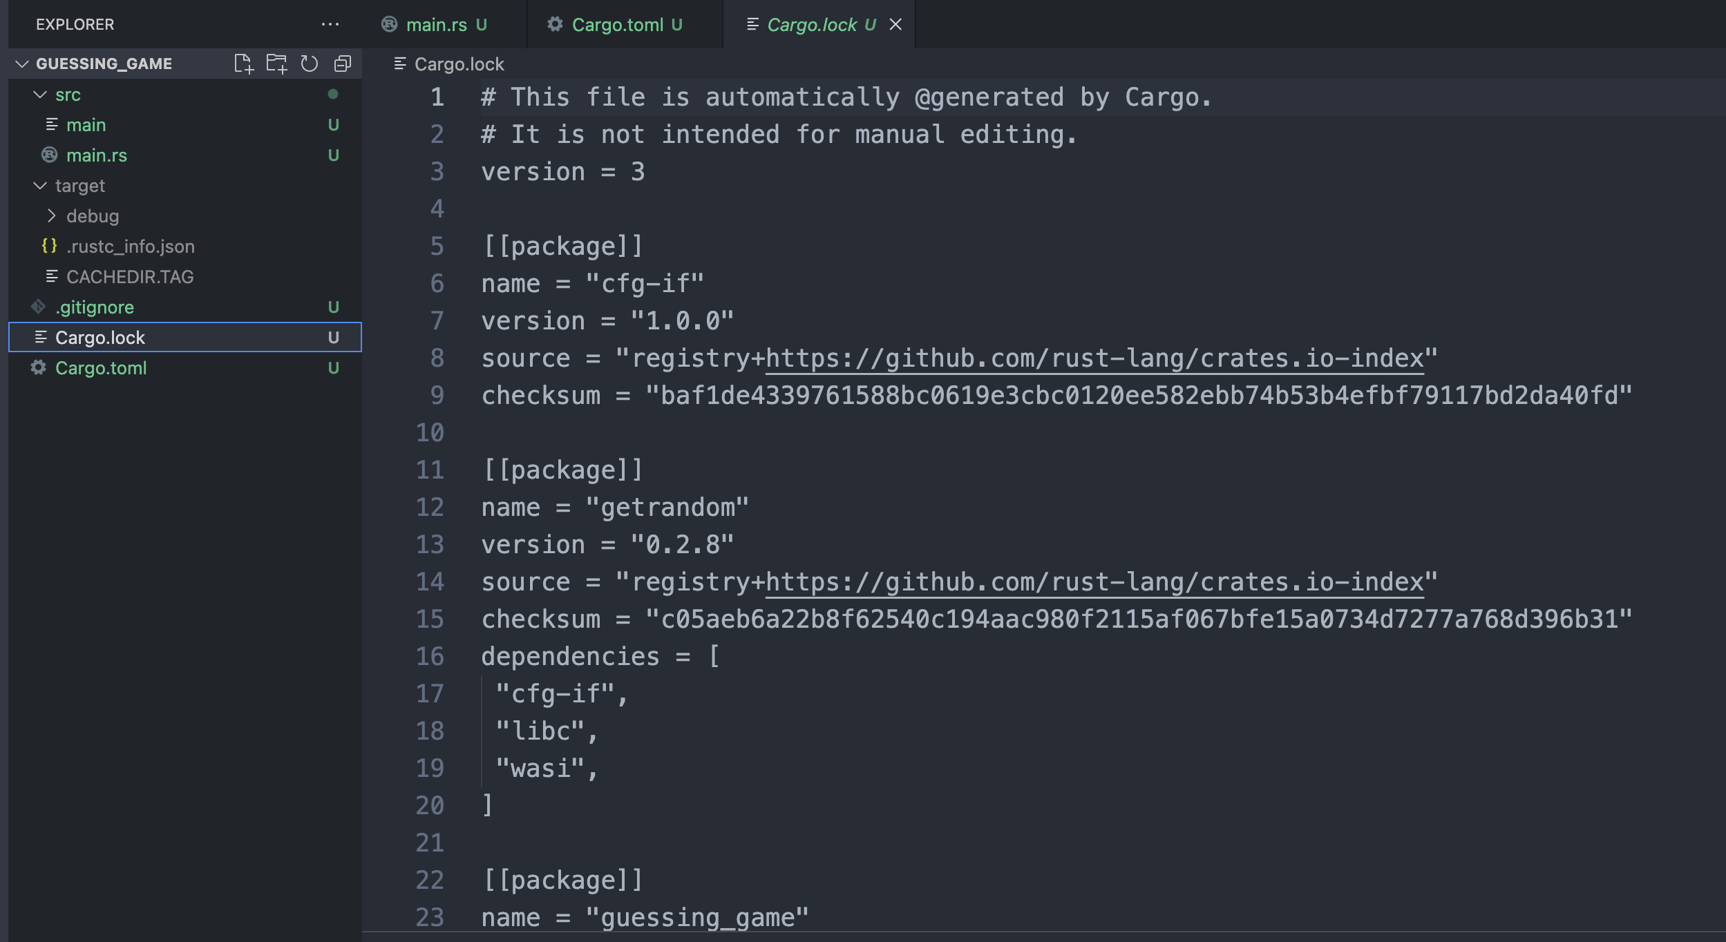
Task: Switch to the Cargo.toml editor tab
Action: point(616,25)
